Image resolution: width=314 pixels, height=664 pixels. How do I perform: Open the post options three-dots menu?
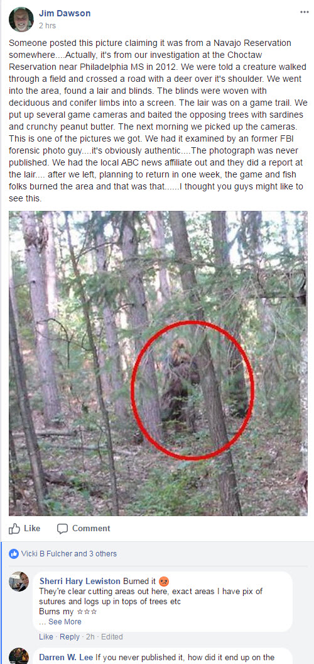point(305,13)
